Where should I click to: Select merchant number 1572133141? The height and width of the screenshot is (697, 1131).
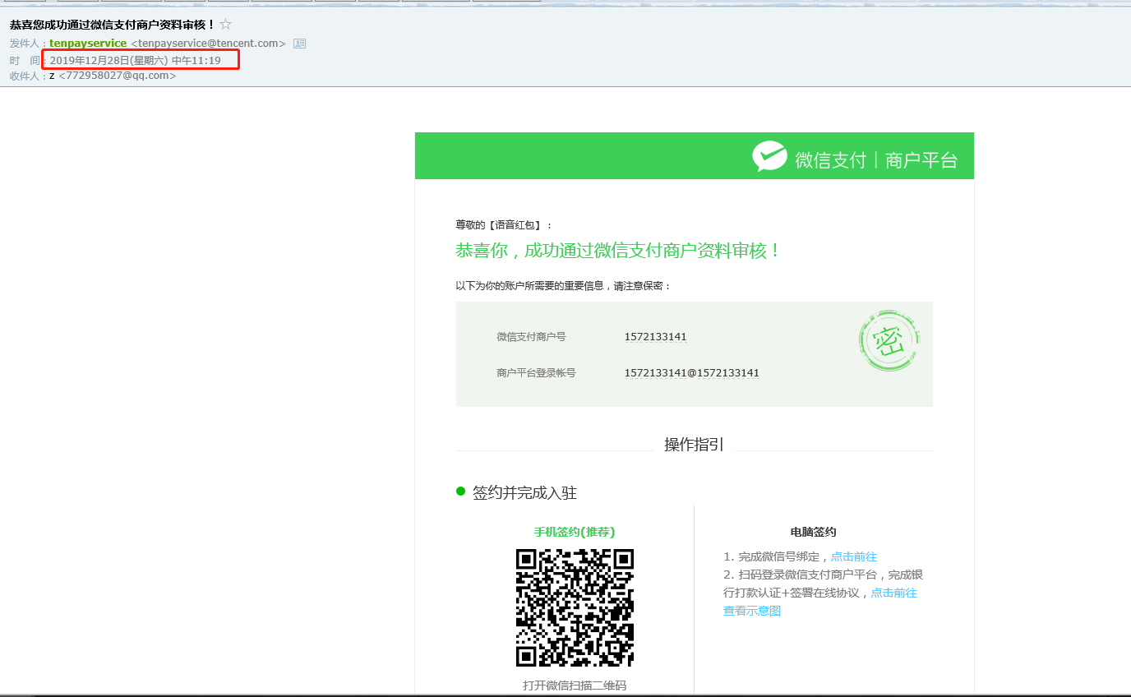point(655,337)
